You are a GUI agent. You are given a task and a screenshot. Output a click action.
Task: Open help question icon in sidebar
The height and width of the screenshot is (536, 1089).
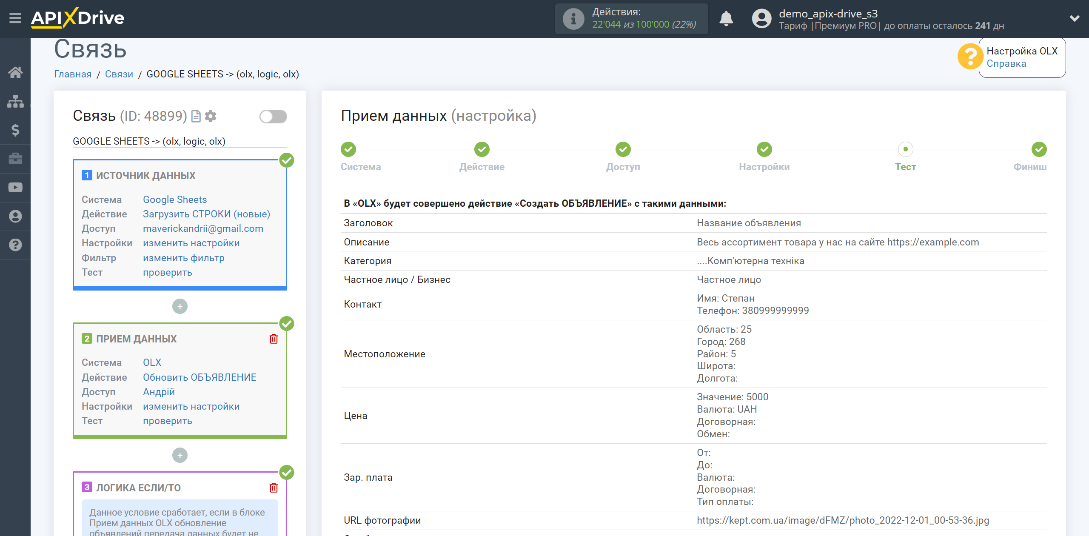(x=15, y=245)
